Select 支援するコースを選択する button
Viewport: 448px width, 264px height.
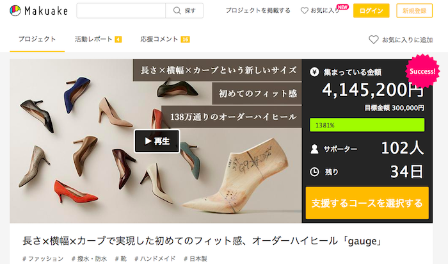(x=367, y=204)
